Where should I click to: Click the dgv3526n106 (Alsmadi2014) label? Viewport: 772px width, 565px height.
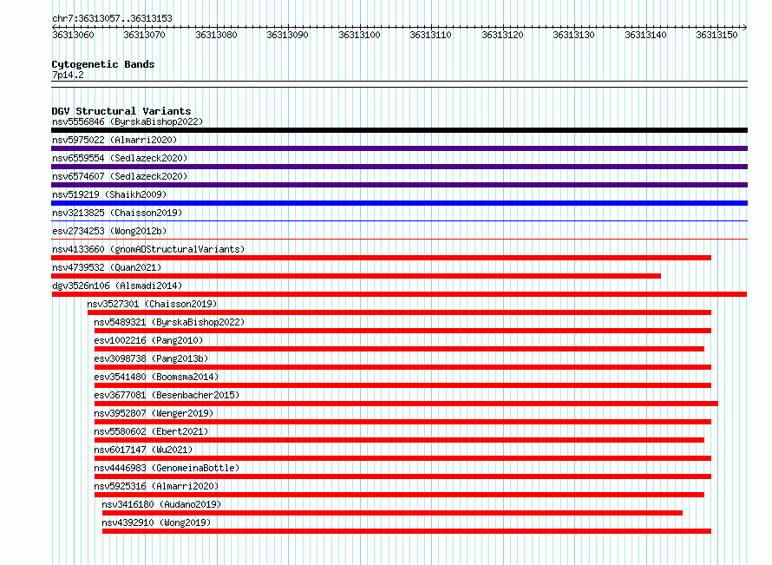pyautogui.click(x=117, y=286)
